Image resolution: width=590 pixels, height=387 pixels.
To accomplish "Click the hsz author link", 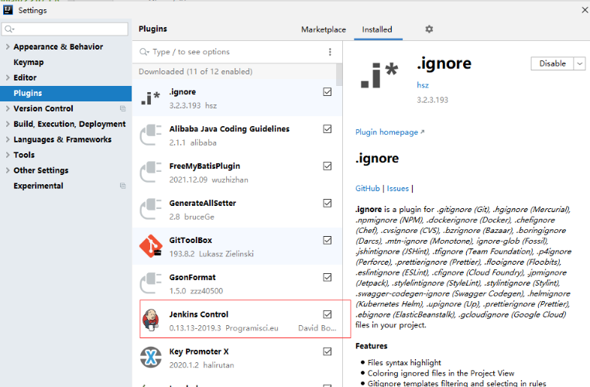I will coord(423,85).
